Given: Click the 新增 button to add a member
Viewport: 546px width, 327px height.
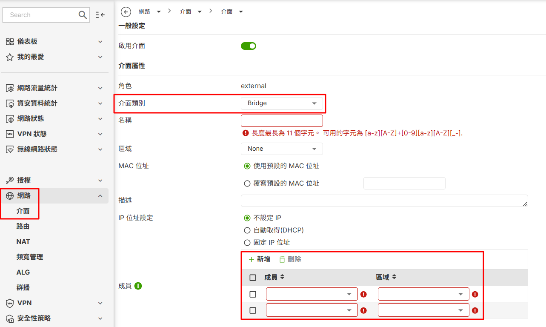Looking at the screenshot, I should (259, 259).
